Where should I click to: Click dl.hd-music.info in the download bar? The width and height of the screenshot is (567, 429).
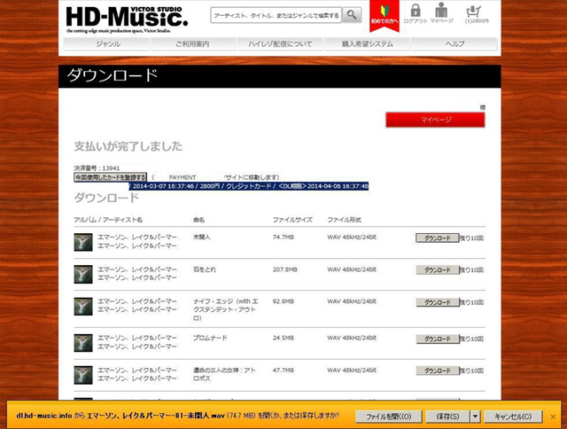click(x=43, y=416)
